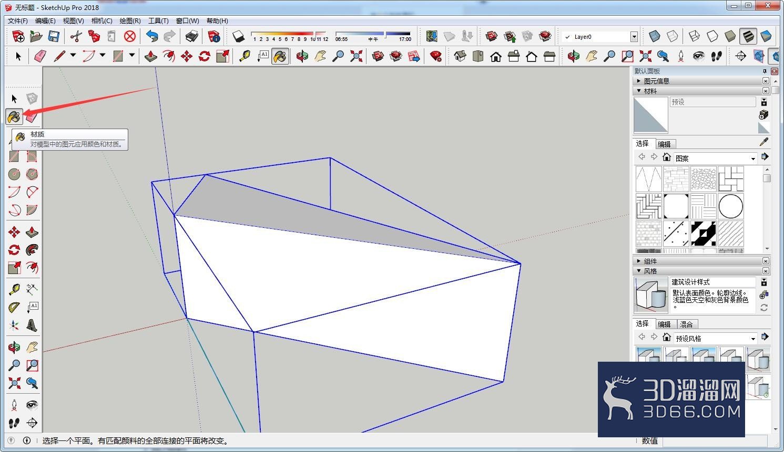Enable the Shaded With Textures style
Screen dimensions: 784x452
pos(748,36)
